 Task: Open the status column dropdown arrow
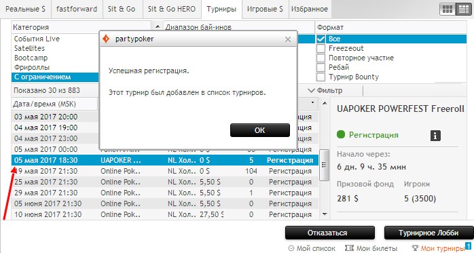pyautogui.click(x=312, y=102)
